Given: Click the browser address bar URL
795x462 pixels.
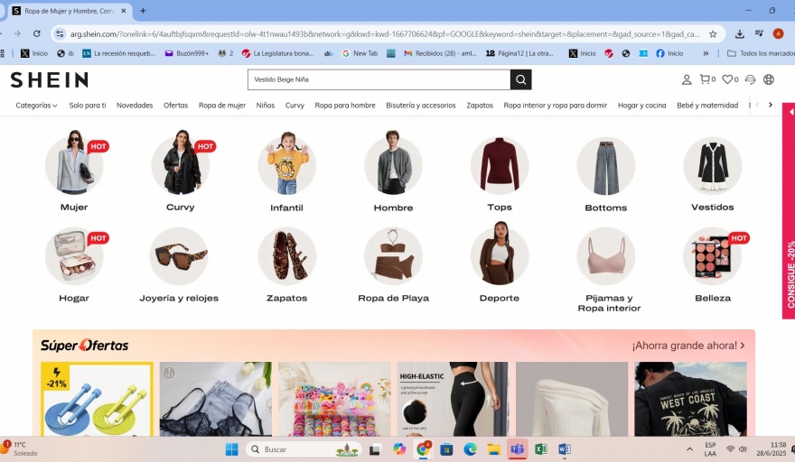Looking at the screenshot, I should [x=384, y=34].
